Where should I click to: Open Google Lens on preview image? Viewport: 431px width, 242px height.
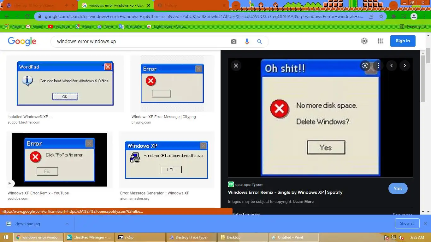coord(365,66)
